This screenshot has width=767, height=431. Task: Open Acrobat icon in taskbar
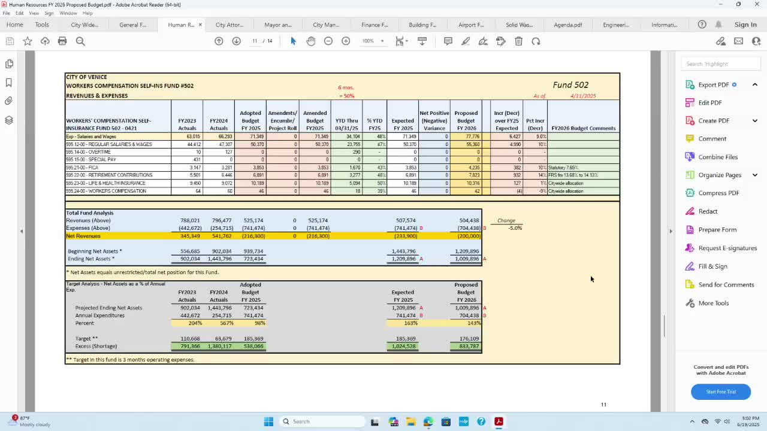point(499,421)
